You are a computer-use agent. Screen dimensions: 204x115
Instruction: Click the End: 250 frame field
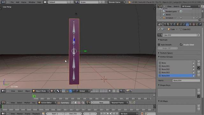click(73, 114)
